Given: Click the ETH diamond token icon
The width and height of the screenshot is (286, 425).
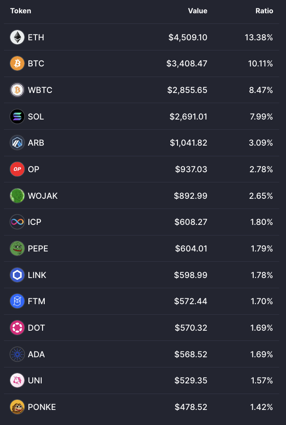Looking at the screenshot, I should click(x=17, y=37).
